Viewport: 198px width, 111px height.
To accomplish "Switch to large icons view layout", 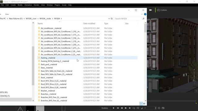I will pos(144,104).
